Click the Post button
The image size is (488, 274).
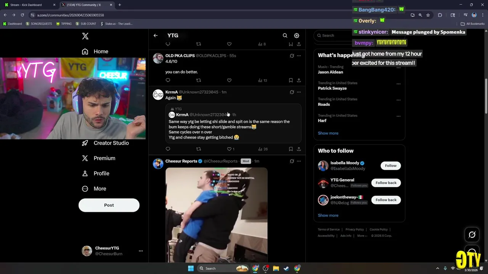pos(109,205)
